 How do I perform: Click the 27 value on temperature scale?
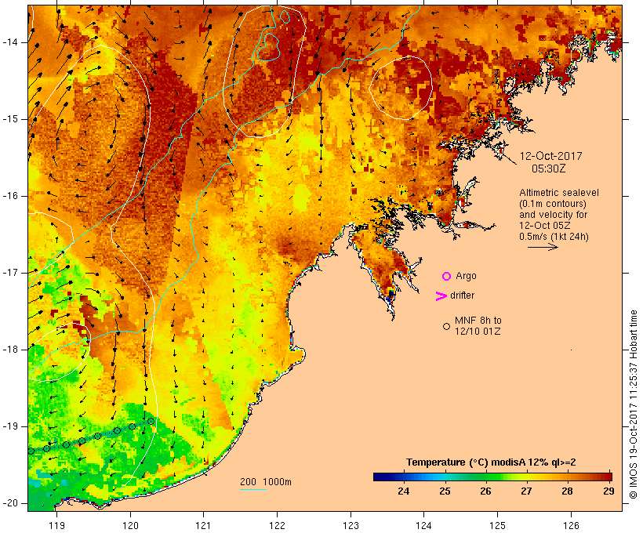526,491
